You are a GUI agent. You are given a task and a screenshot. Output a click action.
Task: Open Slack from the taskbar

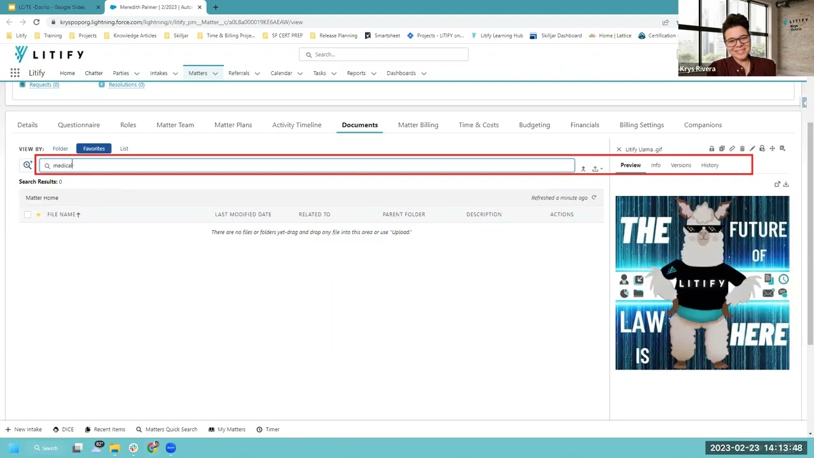[134, 448]
